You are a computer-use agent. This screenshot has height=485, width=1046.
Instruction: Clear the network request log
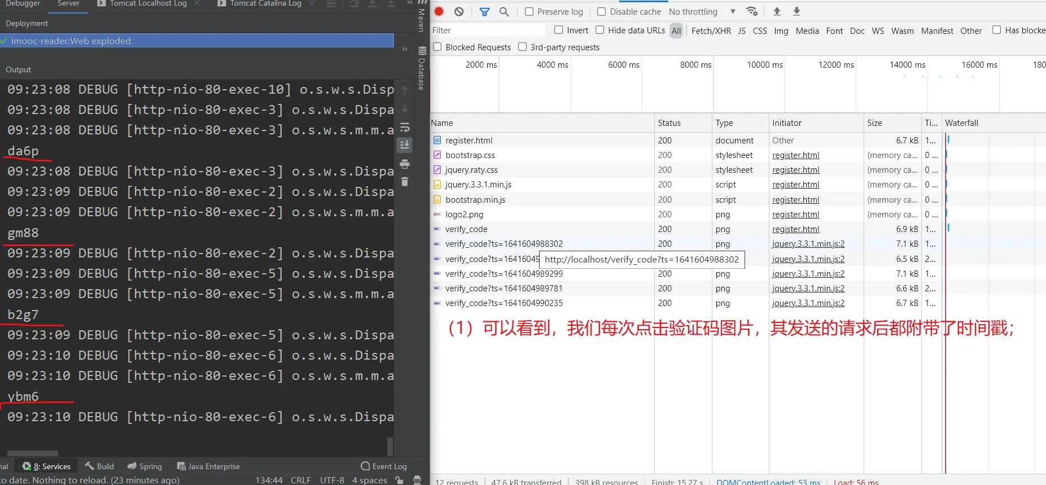(459, 11)
